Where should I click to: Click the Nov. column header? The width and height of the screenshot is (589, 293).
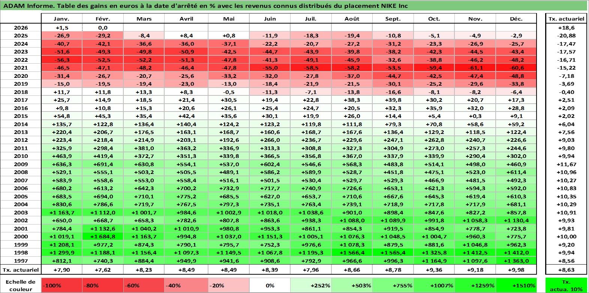[x=475, y=19]
